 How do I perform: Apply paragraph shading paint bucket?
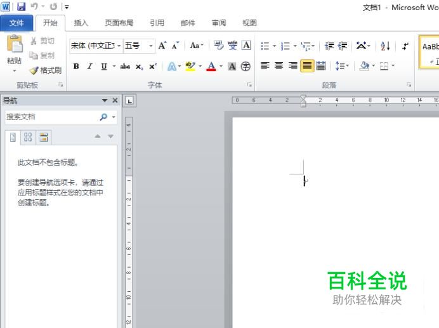point(364,66)
